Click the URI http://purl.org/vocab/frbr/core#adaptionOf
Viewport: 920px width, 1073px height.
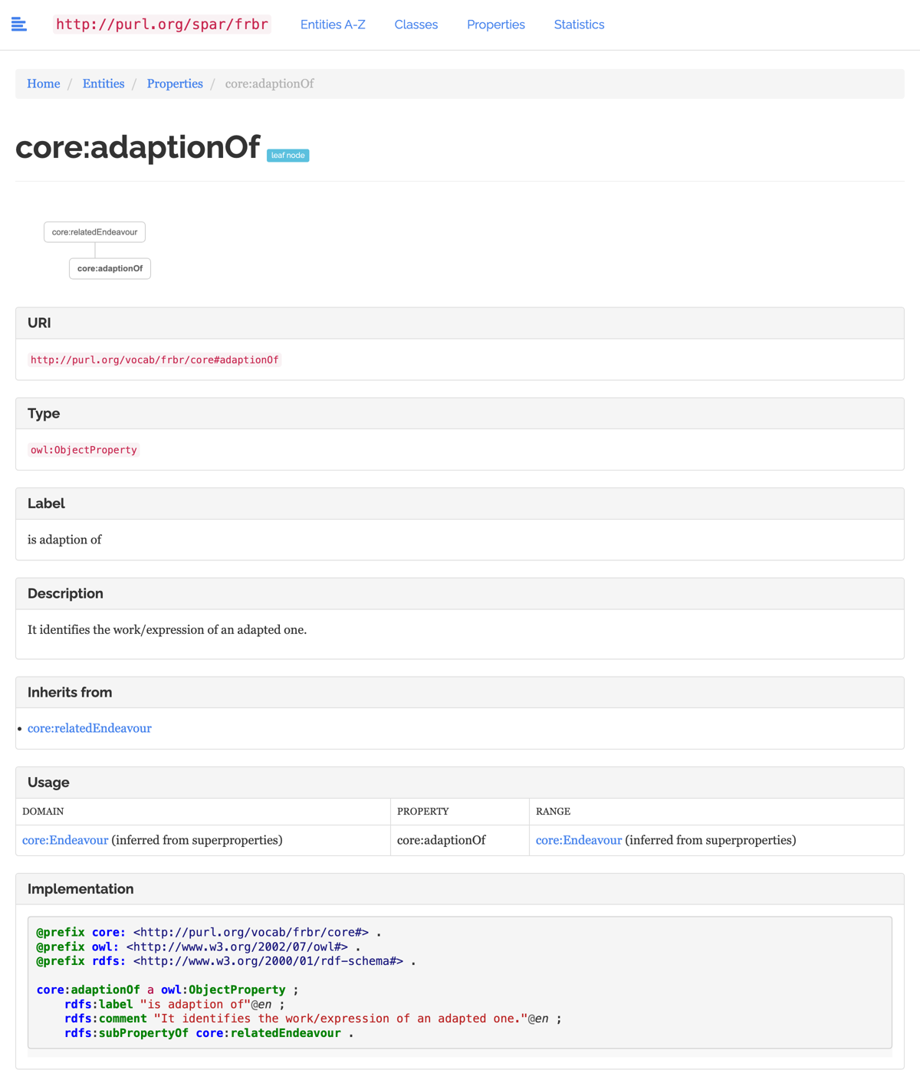(x=155, y=359)
